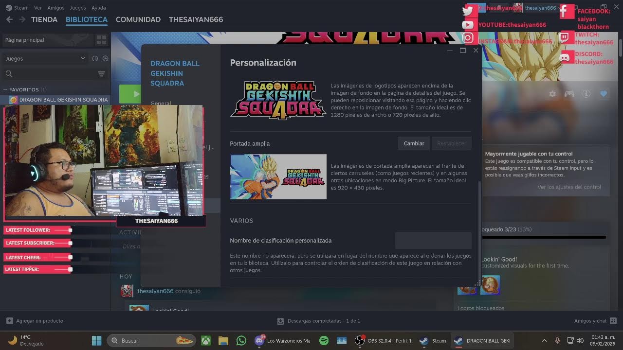Switch to the BIBLIOTECA tab
Screen dimensions: 623x350
(87, 19)
